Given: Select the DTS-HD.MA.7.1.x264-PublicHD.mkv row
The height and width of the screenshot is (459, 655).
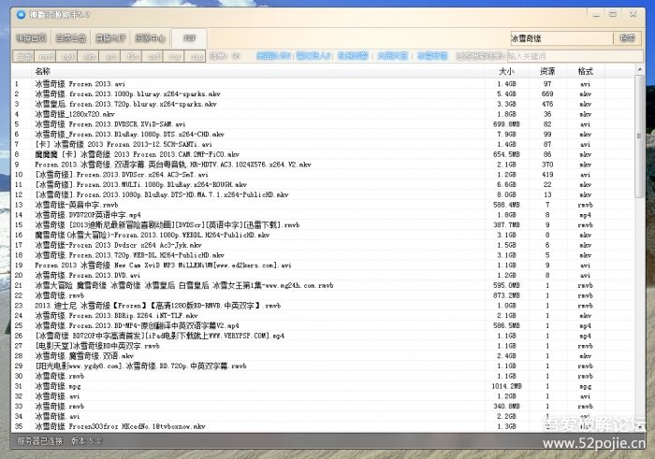Looking at the screenshot, I should [323, 194].
